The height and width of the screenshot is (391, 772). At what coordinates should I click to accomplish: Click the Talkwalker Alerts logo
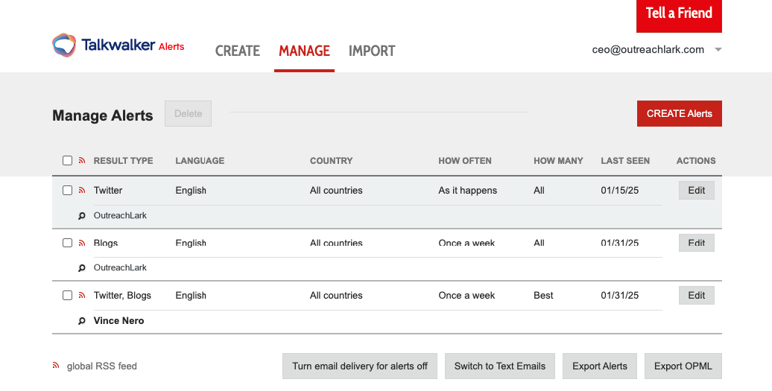pyautogui.click(x=118, y=45)
